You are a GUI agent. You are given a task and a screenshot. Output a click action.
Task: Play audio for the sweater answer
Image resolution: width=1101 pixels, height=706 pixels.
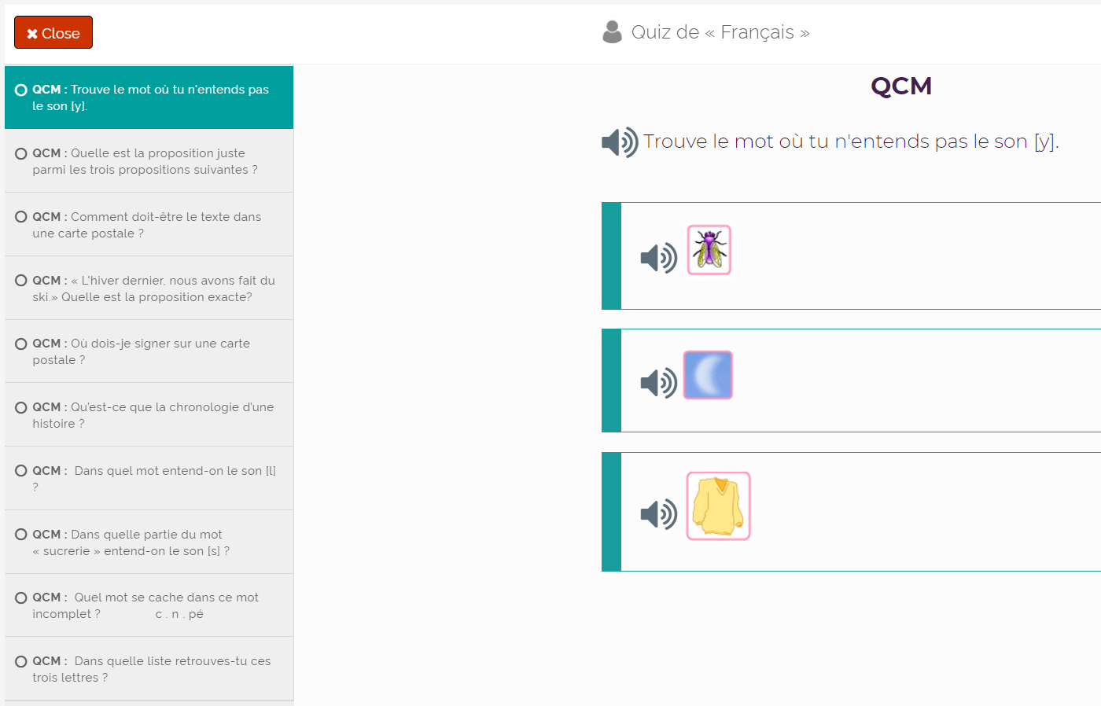pos(659,514)
